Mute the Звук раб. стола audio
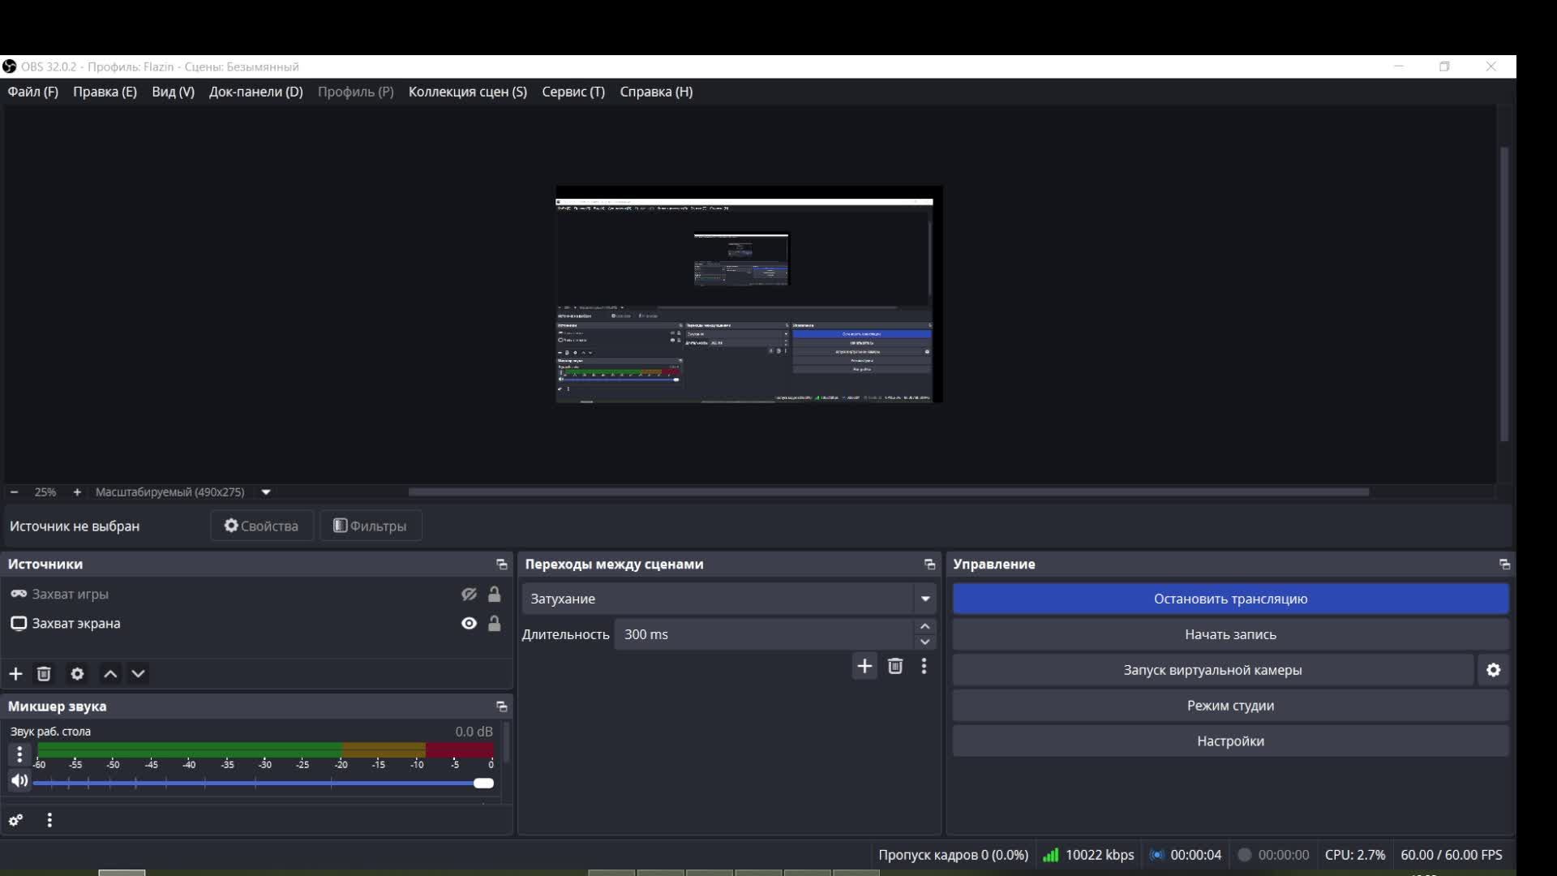This screenshot has height=876, width=1557. pos(19,780)
